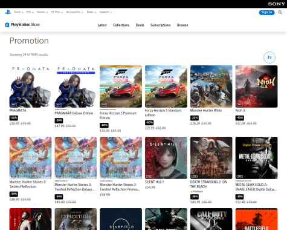Open Forza Horizon 5 Standard Edition cover
Screen dimensions: 287x230
(x=166, y=87)
